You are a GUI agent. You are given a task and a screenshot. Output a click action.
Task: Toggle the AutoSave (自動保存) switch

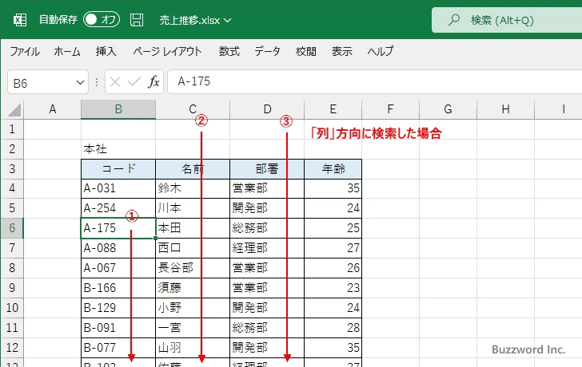point(102,20)
